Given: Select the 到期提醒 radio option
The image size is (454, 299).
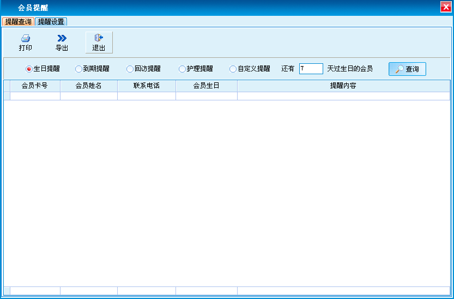Looking at the screenshot, I should tap(78, 69).
